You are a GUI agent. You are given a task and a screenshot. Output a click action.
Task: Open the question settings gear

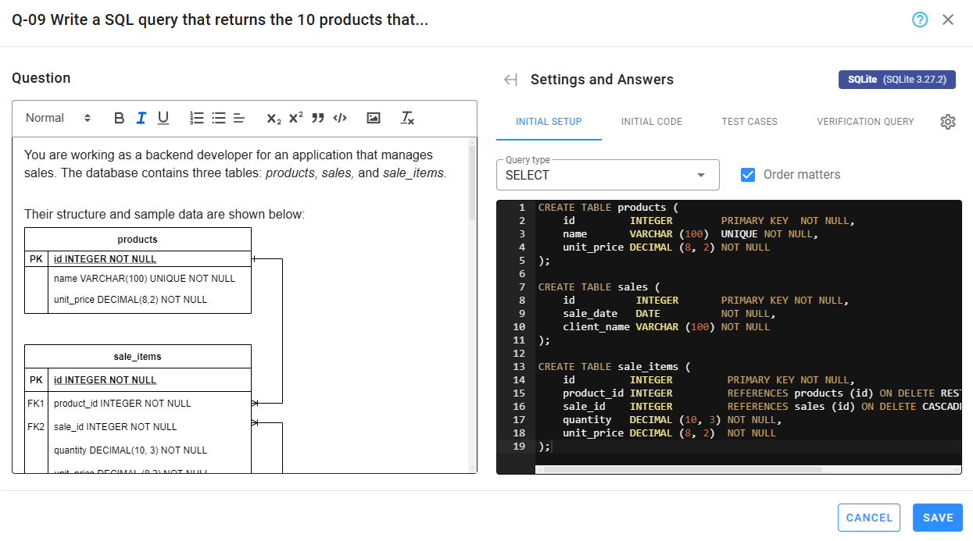947,122
